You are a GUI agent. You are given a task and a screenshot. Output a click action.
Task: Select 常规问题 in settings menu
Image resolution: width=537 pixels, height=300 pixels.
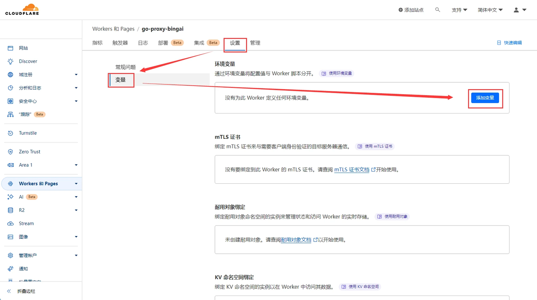pyautogui.click(x=125, y=67)
